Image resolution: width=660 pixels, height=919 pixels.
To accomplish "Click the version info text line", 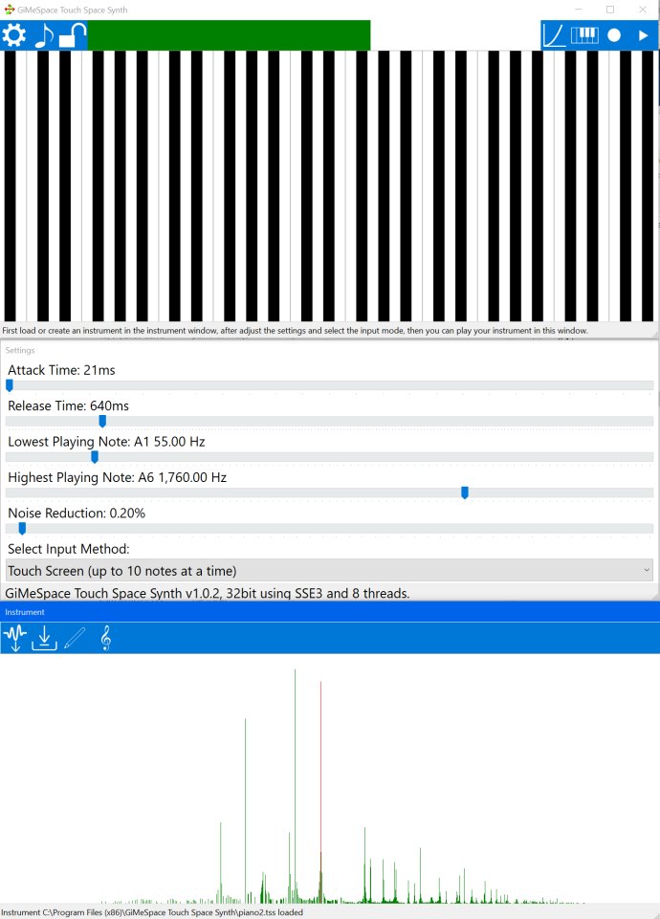I will [208, 593].
